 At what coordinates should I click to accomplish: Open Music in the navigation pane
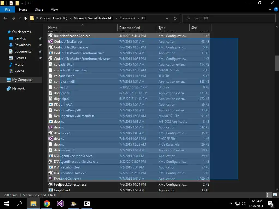19,64
